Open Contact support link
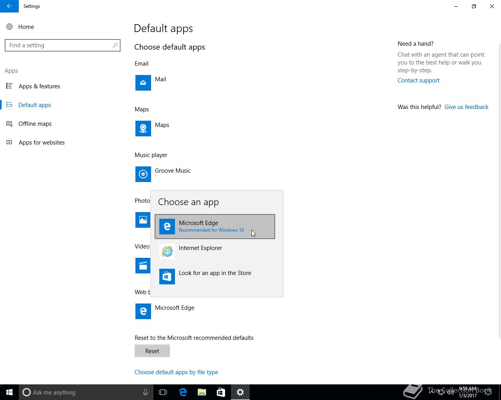This screenshot has height=400, width=501. (418, 80)
